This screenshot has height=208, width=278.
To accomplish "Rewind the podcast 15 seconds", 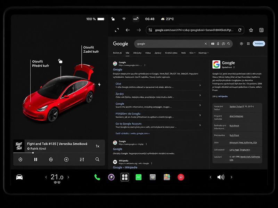I will 21,159.
